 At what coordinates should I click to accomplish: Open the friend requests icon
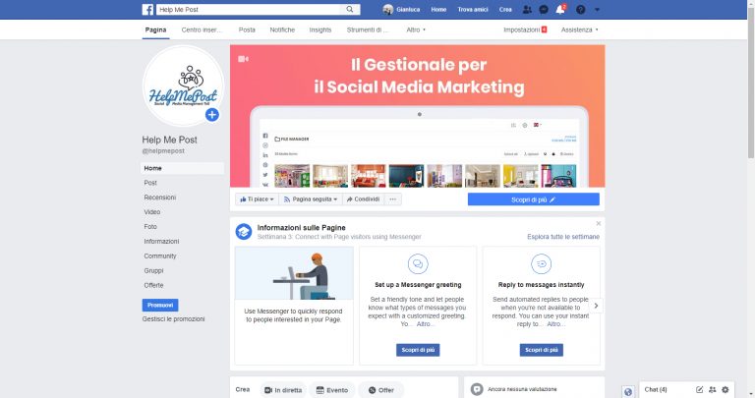528,9
